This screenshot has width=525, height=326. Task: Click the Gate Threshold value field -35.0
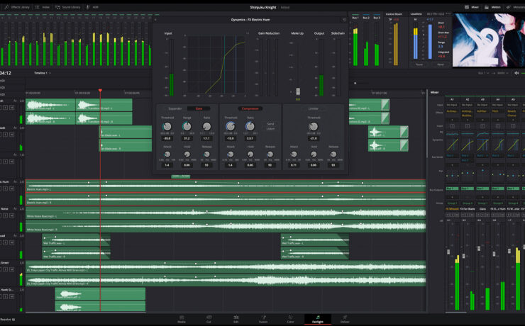tap(167, 138)
